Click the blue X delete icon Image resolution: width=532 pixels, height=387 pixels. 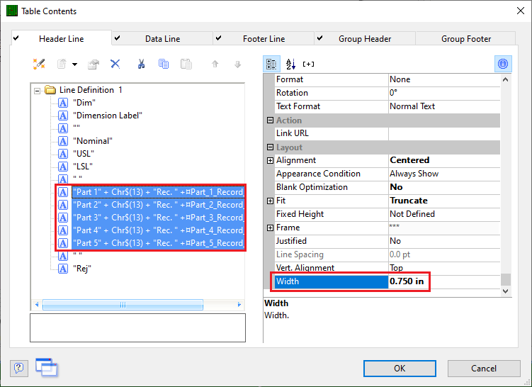coord(115,64)
